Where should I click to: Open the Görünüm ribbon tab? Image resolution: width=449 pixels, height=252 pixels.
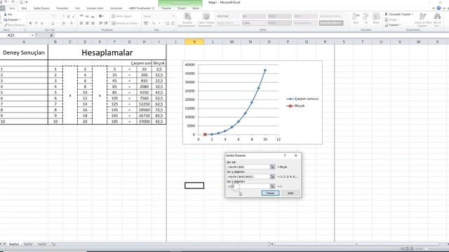(116, 8)
